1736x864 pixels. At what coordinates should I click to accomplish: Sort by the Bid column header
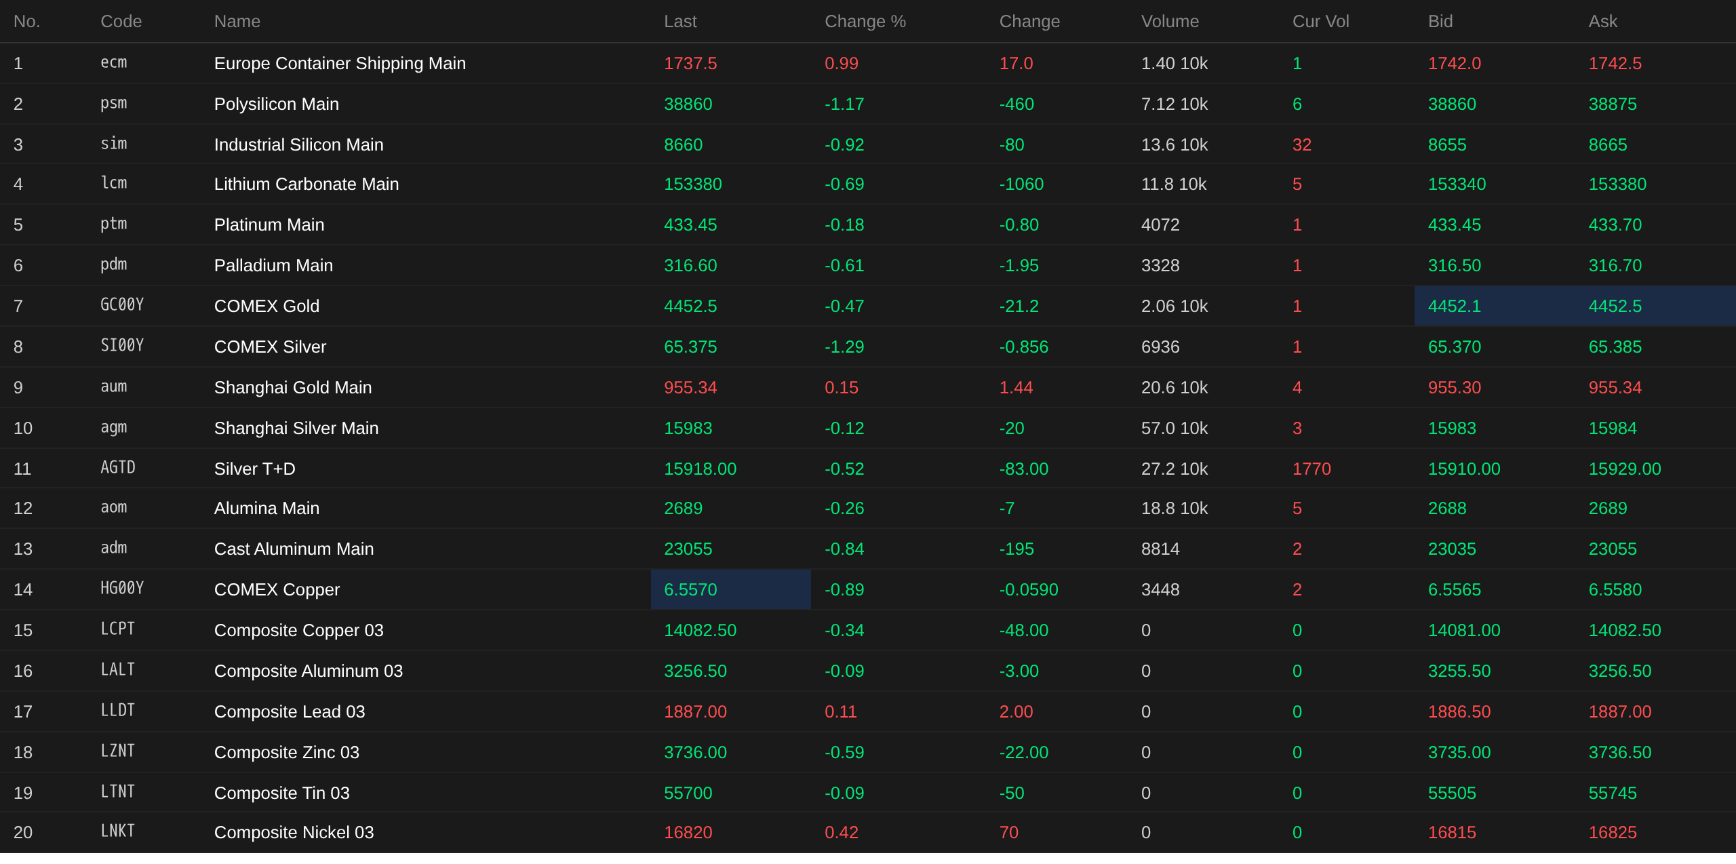1440,22
